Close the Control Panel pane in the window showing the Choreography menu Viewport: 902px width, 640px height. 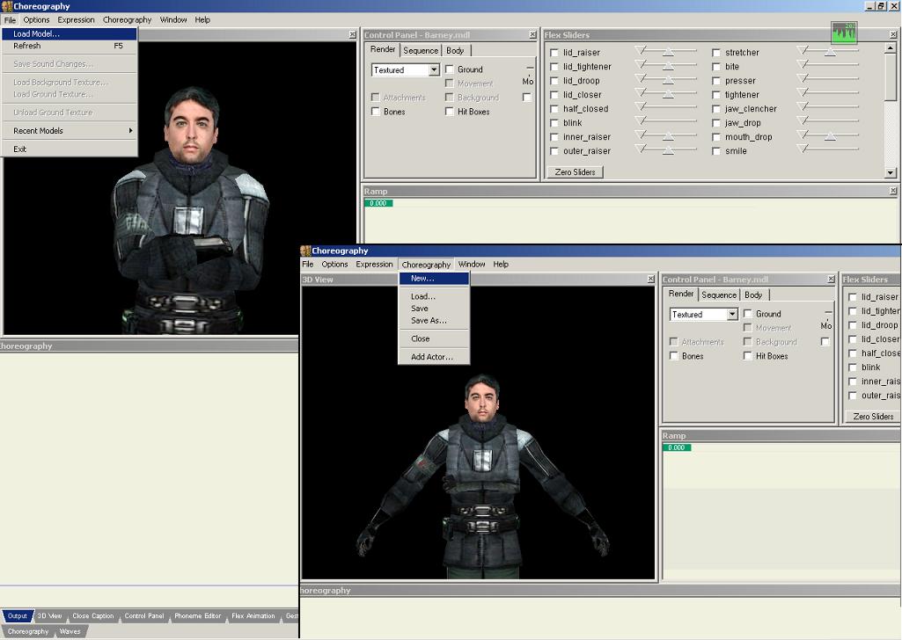click(x=831, y=280)
